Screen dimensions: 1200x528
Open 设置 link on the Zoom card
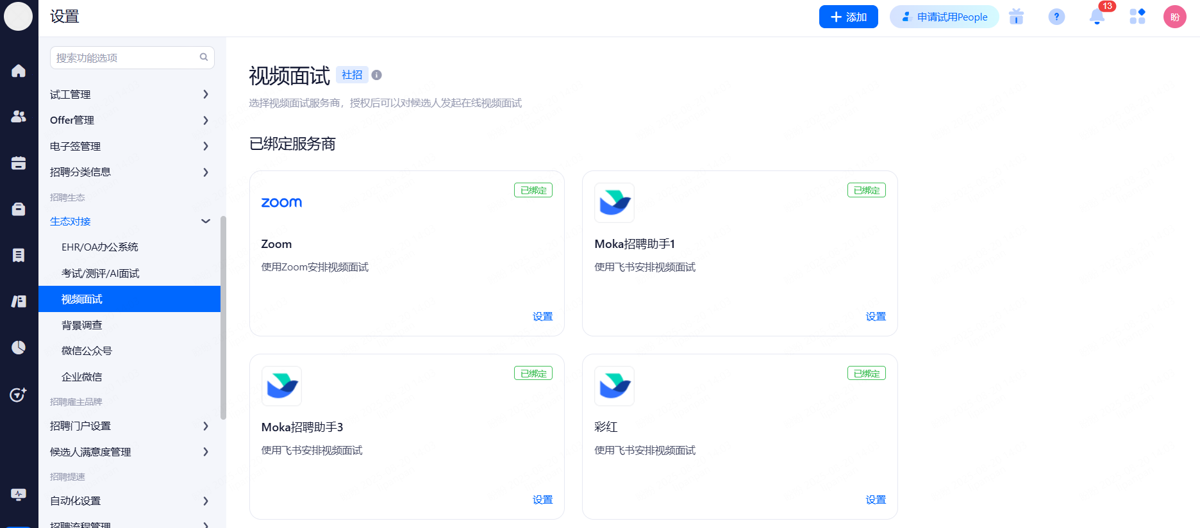542,317
